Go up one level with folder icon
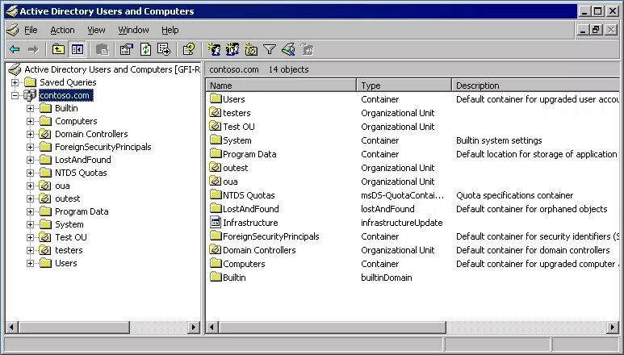 pos(58,49)
